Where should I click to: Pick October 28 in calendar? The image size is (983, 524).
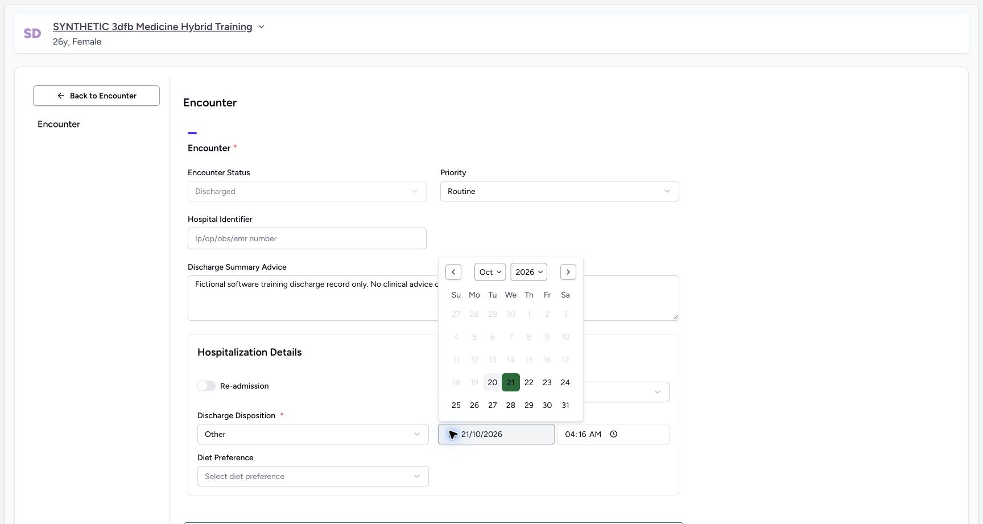(511, 405)
